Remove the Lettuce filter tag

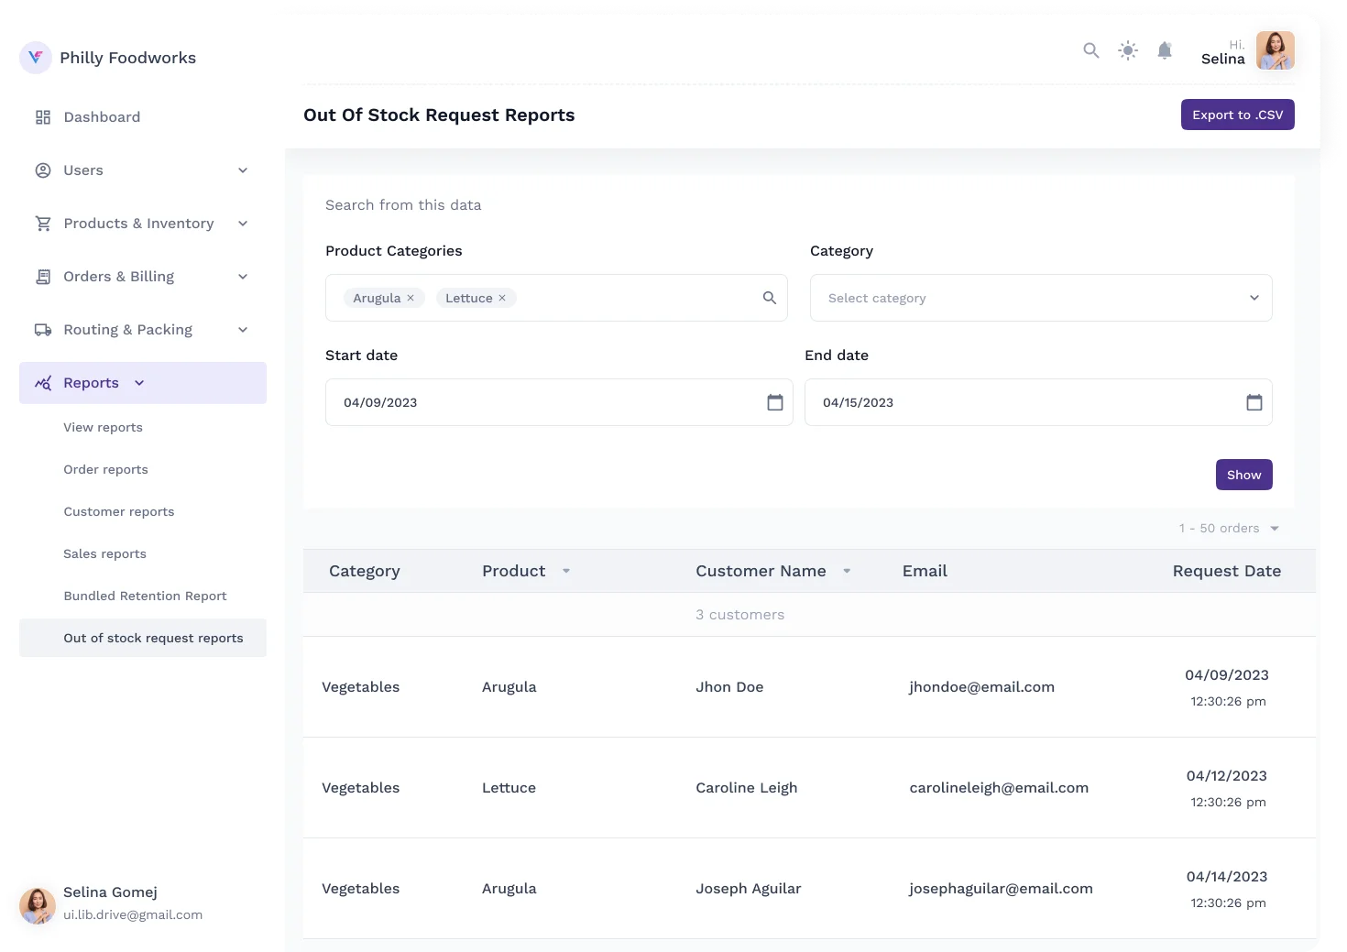[x=502, y=298]
